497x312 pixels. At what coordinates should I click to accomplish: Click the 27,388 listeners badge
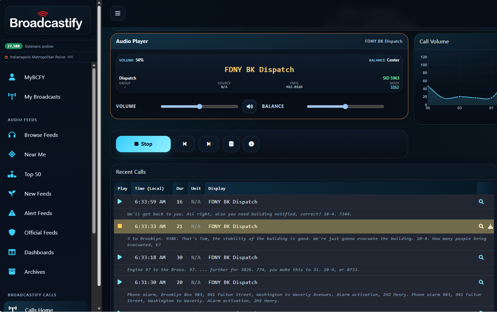[14, 46]
